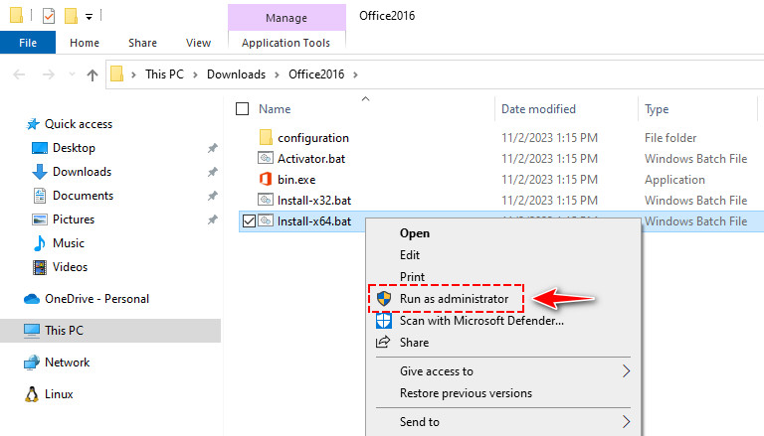The width and height of the screenshot is (764, 436).
Task: Open Videos in the navigation pane
Action: click(70, 267)
